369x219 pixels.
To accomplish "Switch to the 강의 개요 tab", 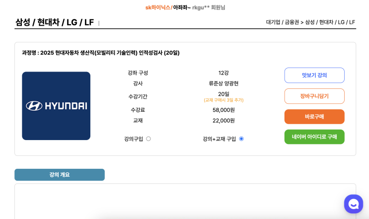I will coord(60,175).
